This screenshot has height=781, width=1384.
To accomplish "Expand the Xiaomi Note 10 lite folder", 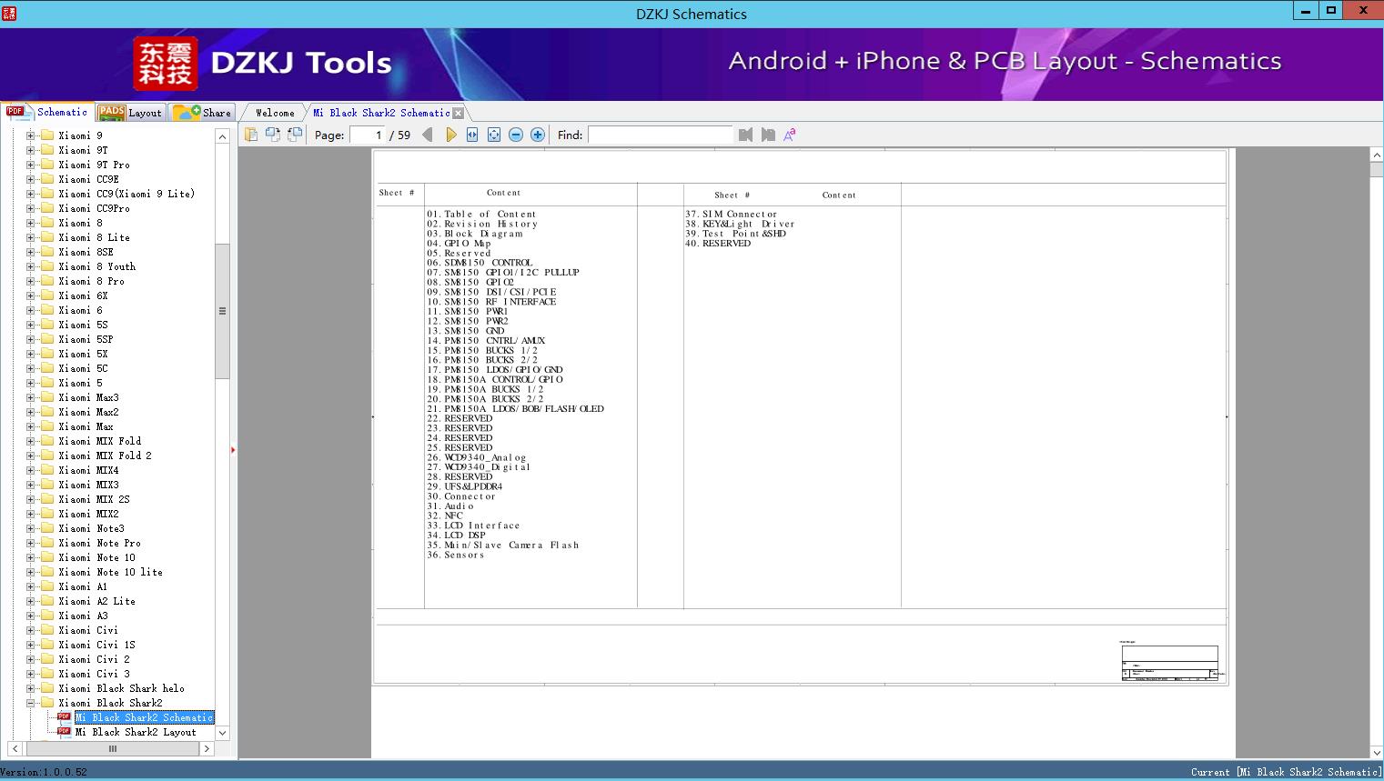I will 30,572.
